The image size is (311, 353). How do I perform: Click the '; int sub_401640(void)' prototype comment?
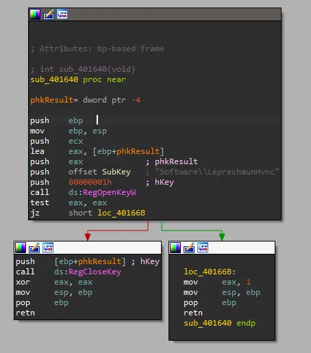click(x=83, y=69)
